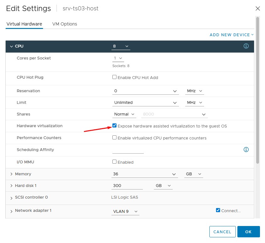Collapse the CPU section

pyautogui.click(x=12, y=47)
